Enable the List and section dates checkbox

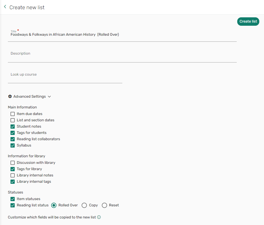point(13,120)
